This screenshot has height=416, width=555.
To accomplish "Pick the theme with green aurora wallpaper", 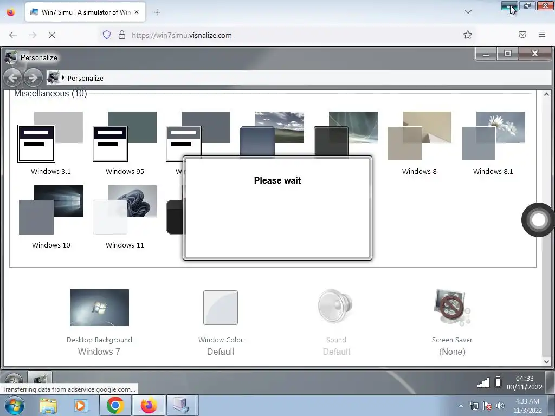I will click(346, 134).
